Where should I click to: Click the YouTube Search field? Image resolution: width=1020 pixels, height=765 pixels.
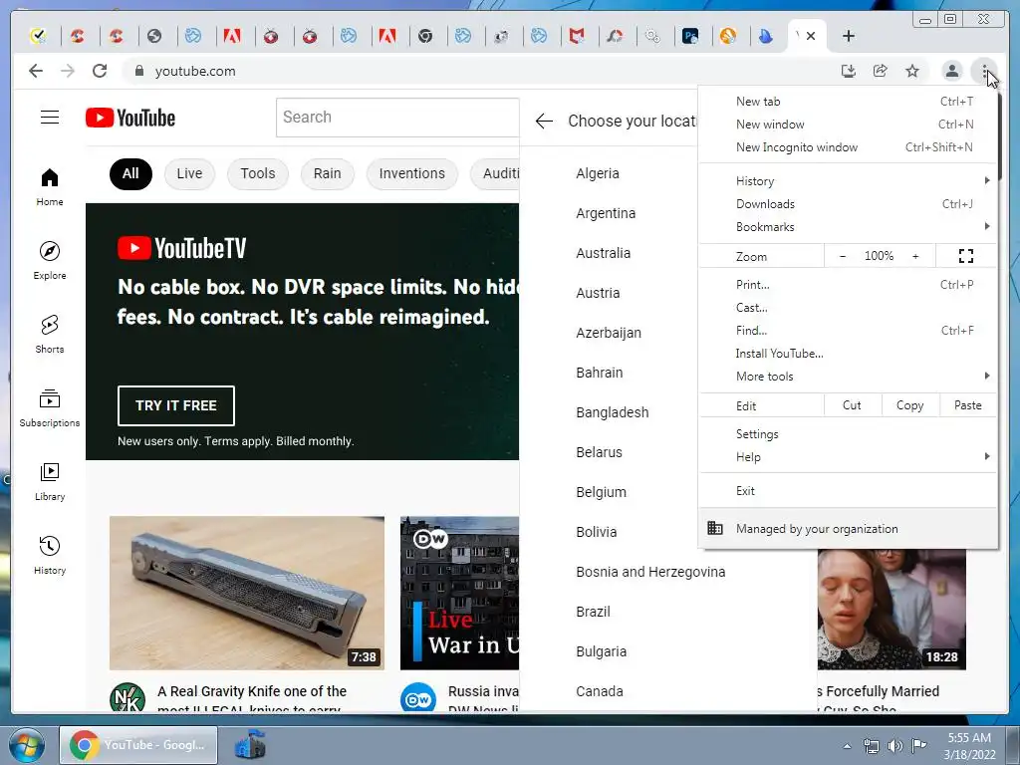coord(397,118)
